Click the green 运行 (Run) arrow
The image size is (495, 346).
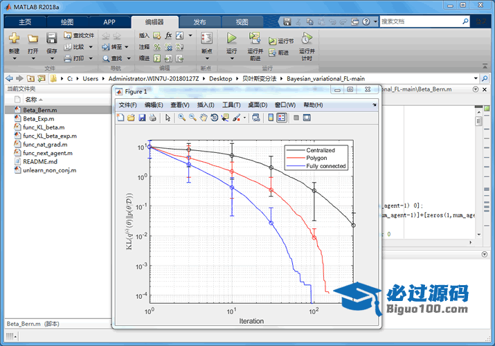(x=232, y=38)
